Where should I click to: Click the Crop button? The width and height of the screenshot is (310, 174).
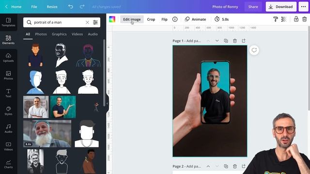[x=151, y=19]
